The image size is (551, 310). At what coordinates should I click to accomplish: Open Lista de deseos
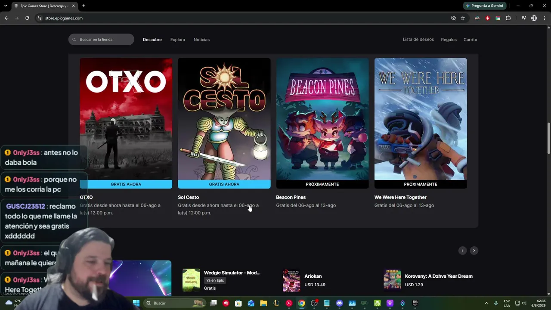418,40
